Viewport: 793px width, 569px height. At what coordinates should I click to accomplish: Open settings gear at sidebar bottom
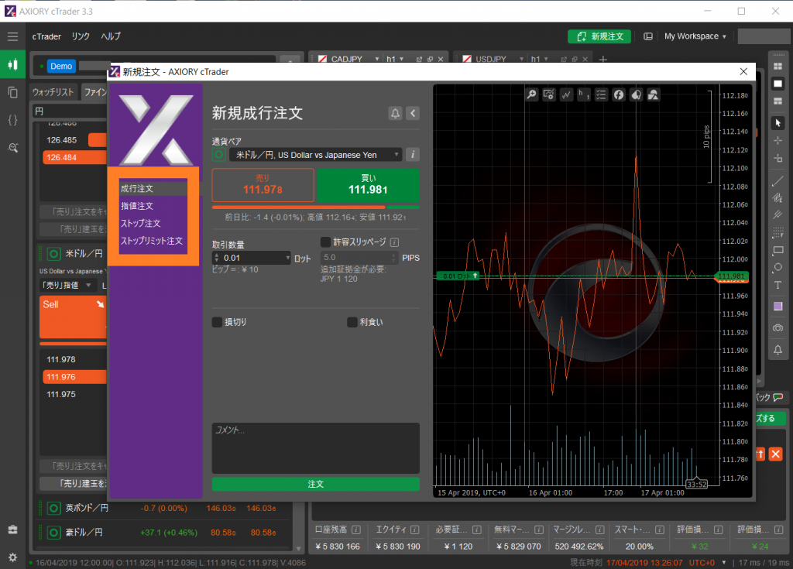pos(12,557)
